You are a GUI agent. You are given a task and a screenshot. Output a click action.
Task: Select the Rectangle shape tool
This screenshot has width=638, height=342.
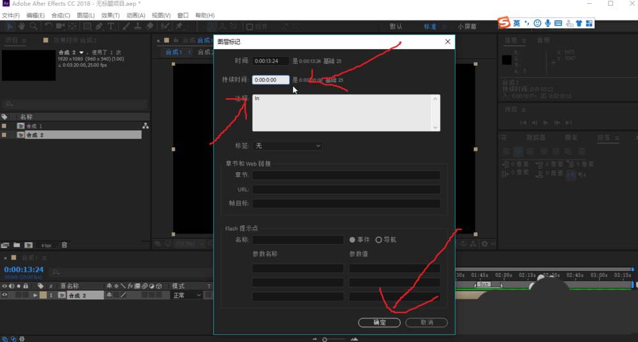tap(87, 26)
